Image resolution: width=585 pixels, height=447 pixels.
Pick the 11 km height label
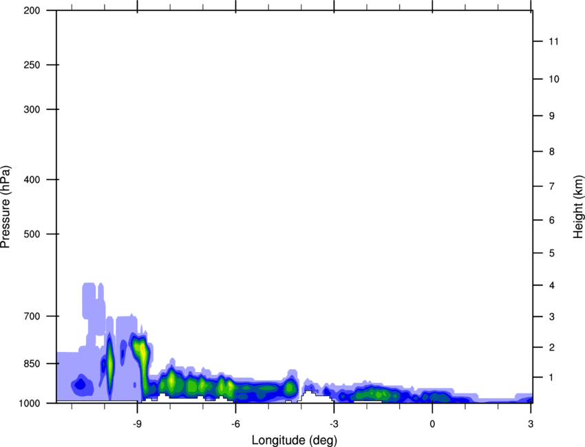[x=553, y=41]
